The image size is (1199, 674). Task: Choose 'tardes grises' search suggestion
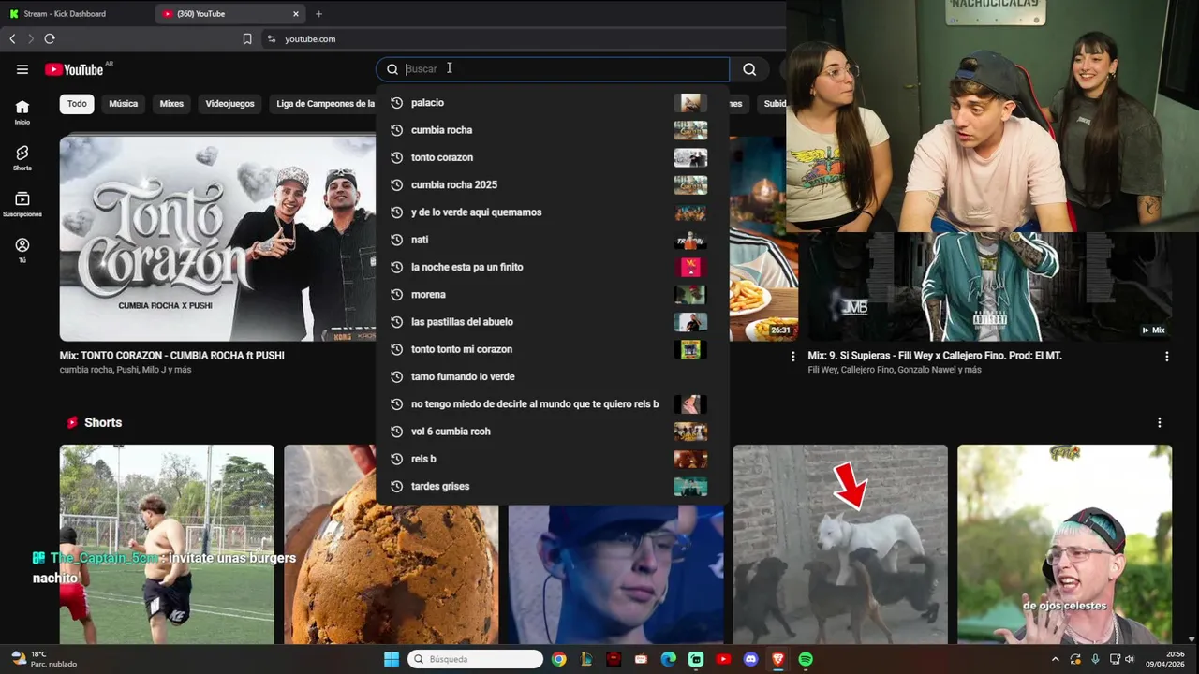coord(553,486)
